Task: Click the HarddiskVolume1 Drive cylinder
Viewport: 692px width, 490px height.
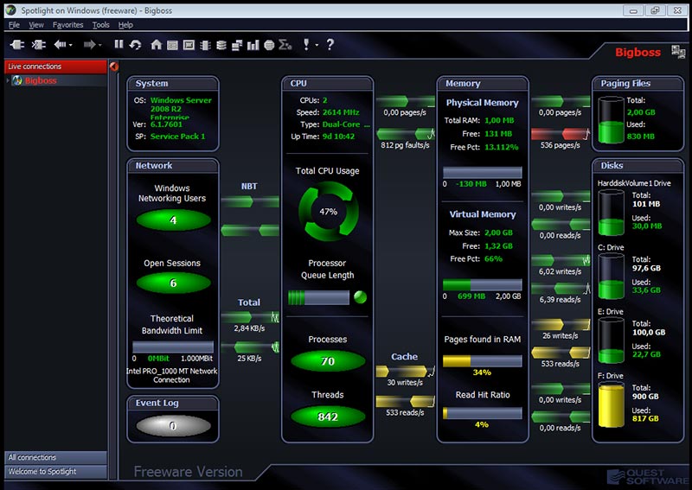Action: [x=611, y=213]
